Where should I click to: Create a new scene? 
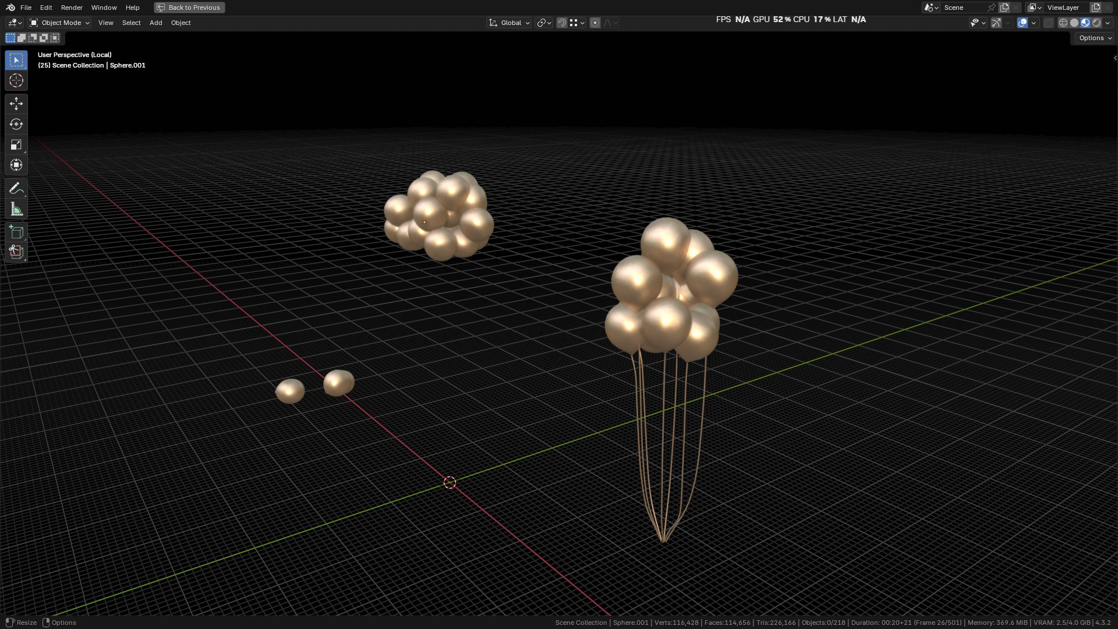click(1004, 8)
